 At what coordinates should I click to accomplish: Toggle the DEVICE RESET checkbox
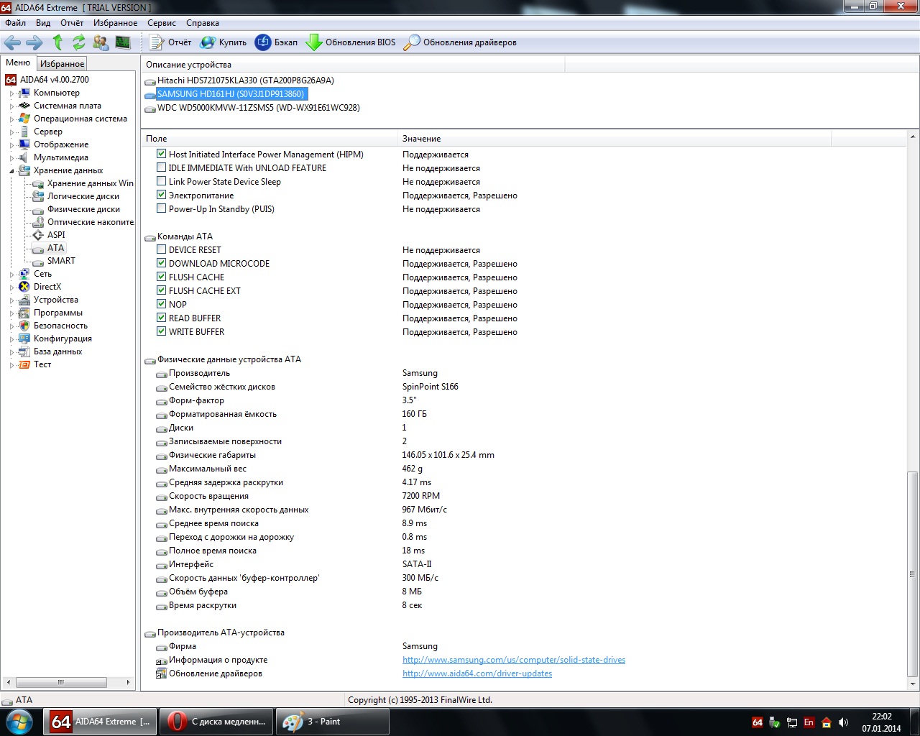162,249
